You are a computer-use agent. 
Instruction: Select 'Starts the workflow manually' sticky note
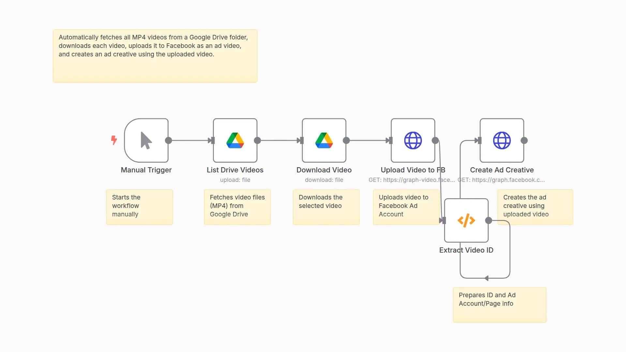(x=140, y=207)
